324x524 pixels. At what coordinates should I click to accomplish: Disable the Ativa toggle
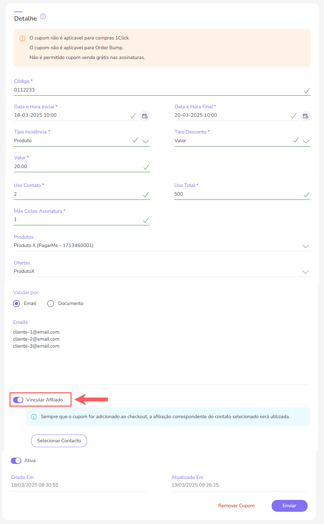click(x=16, y=461)
